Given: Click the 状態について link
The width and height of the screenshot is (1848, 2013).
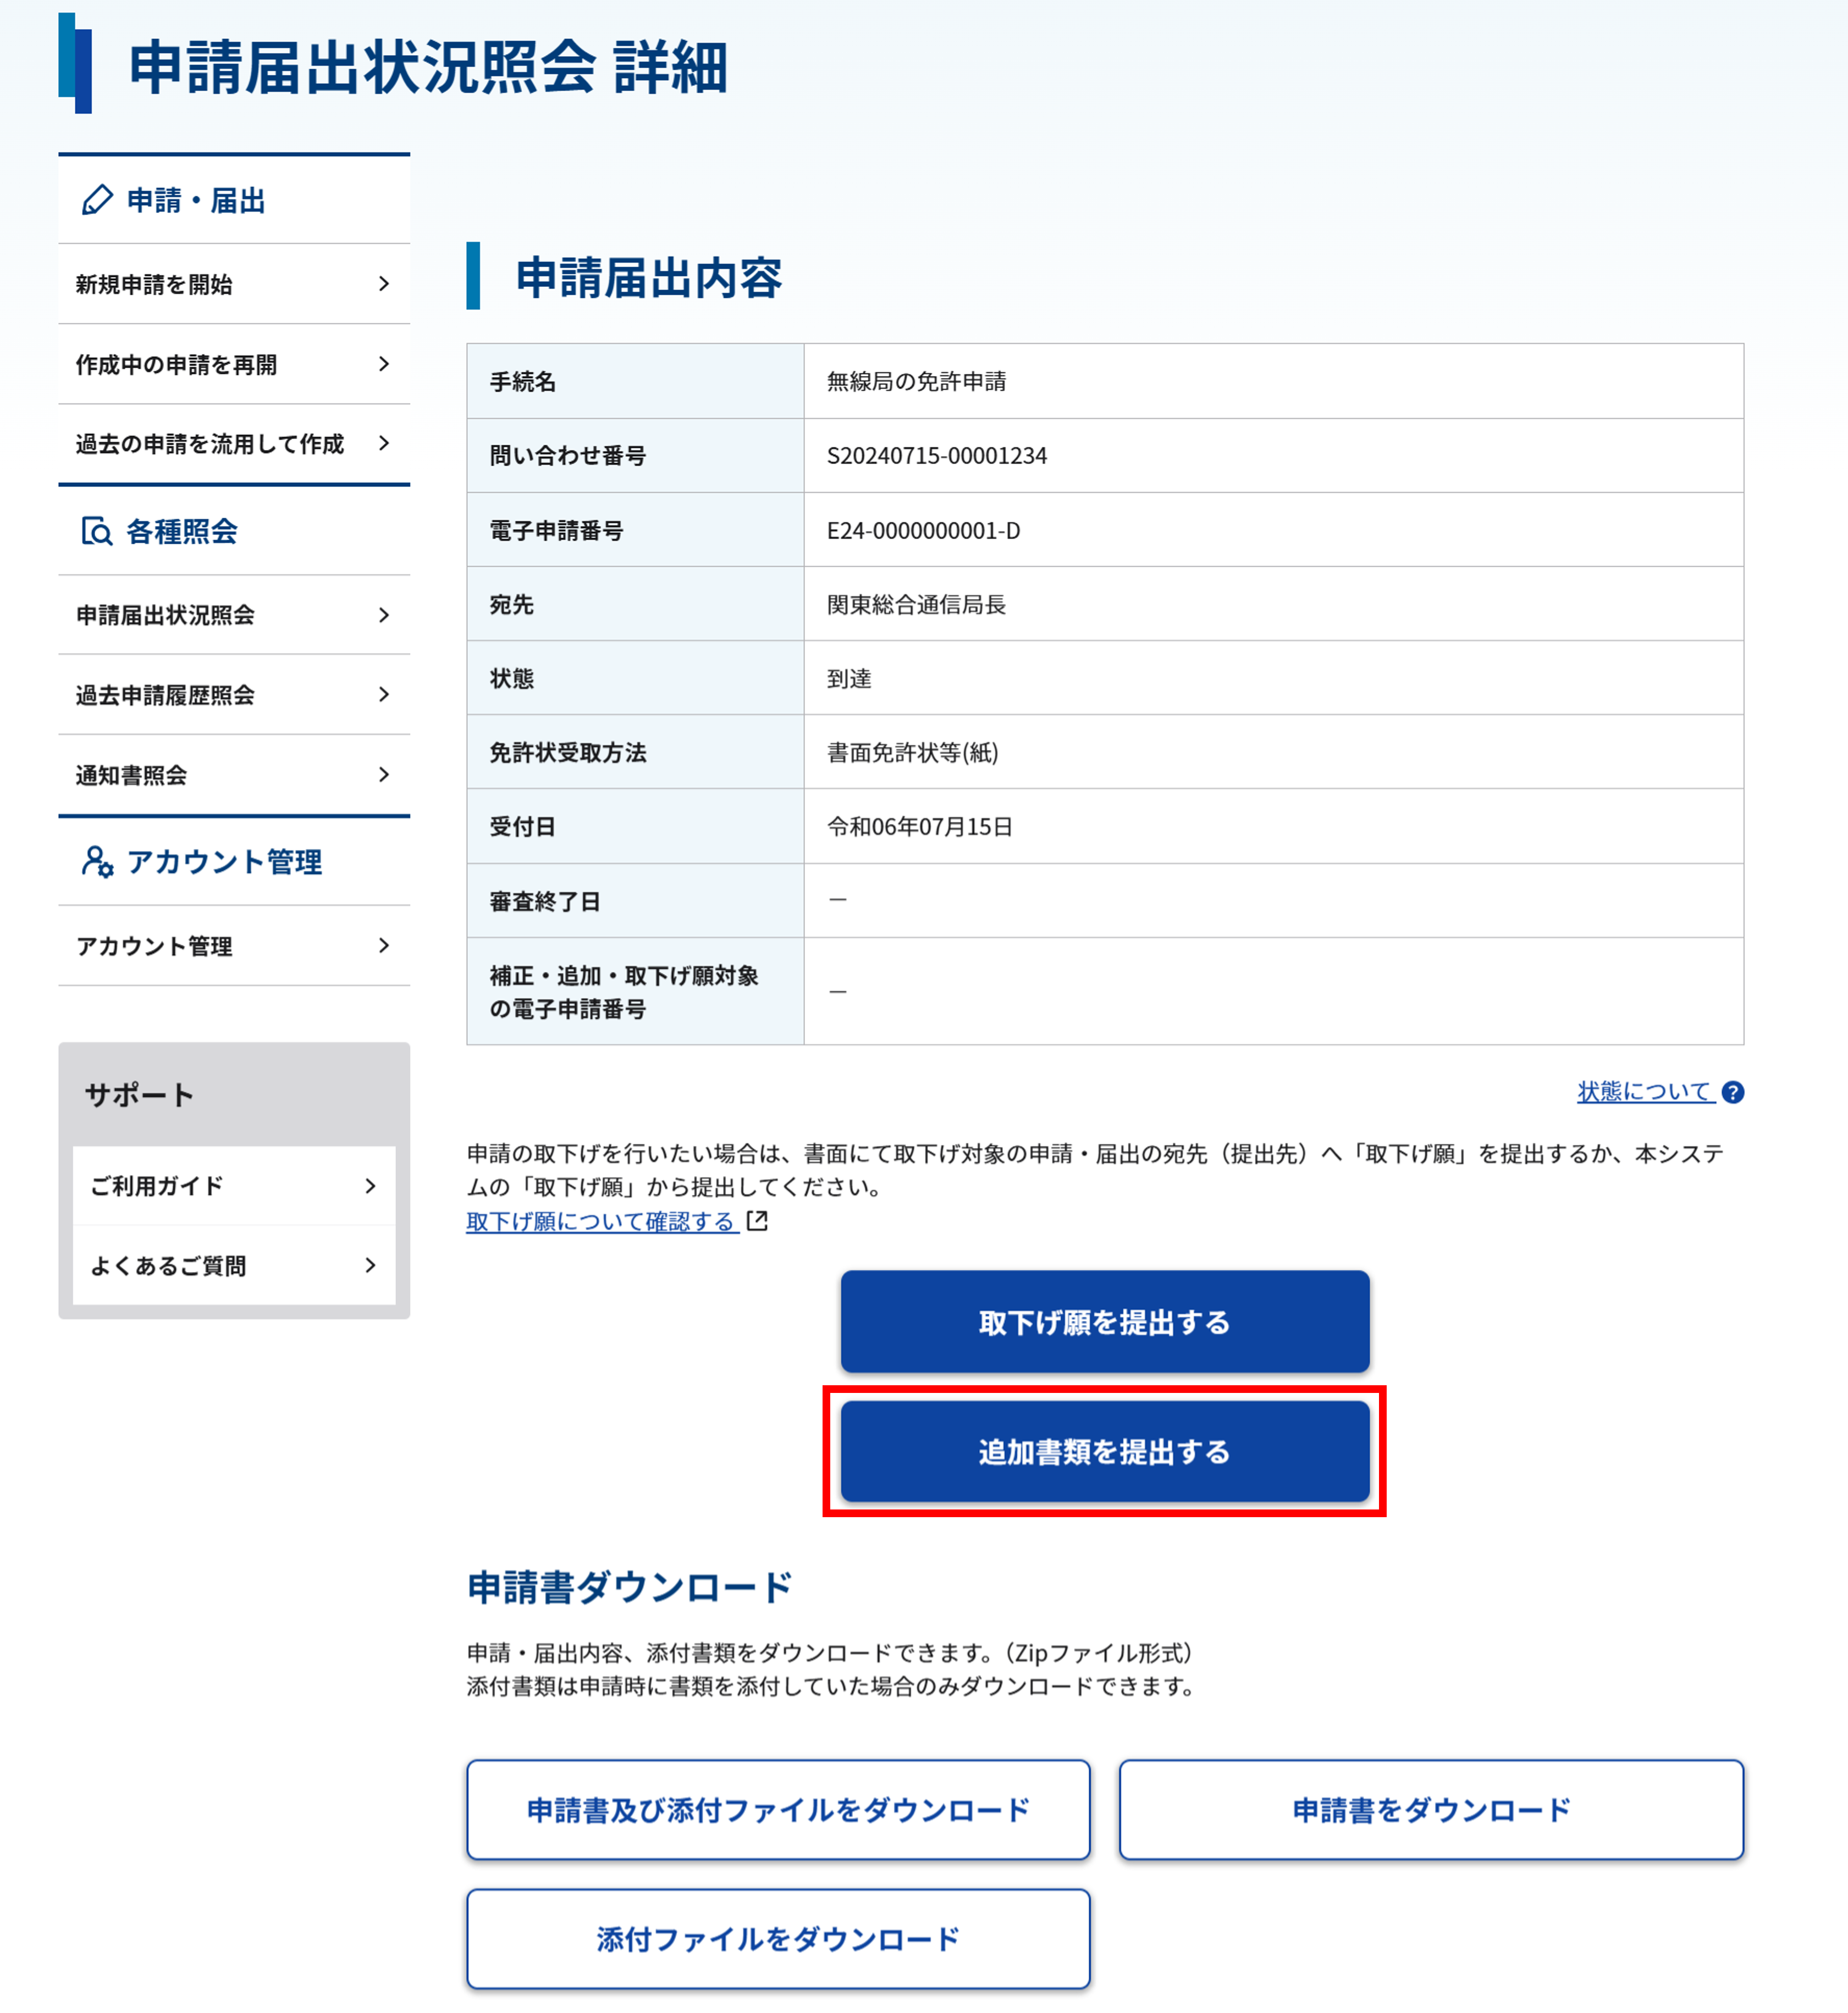Looking at the screenshot, I should tap(1646, 1092).
